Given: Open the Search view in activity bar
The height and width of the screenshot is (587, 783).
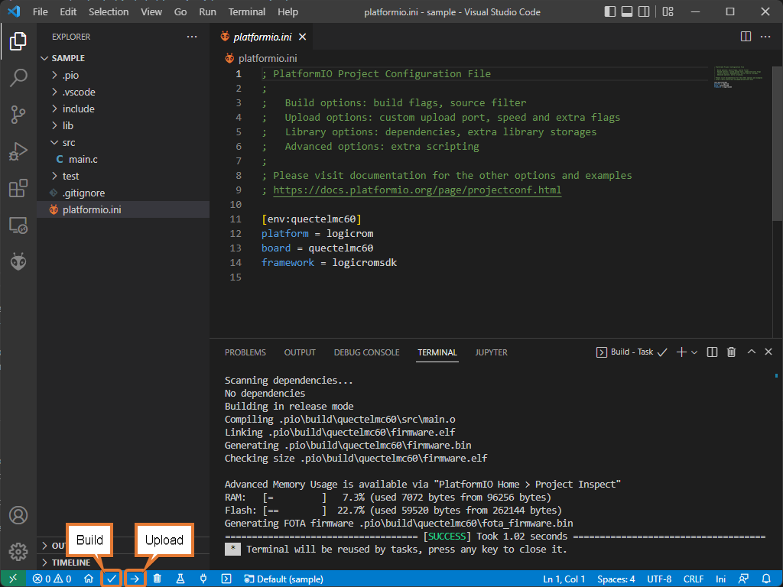Looking at the screenshot, I should [18, 78].
